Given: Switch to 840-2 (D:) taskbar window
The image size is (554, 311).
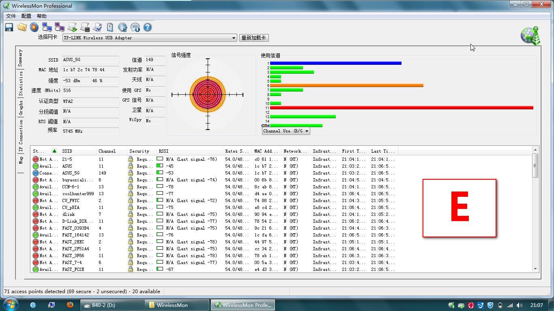Looking at the screenshot, I should tap(112, 305).
